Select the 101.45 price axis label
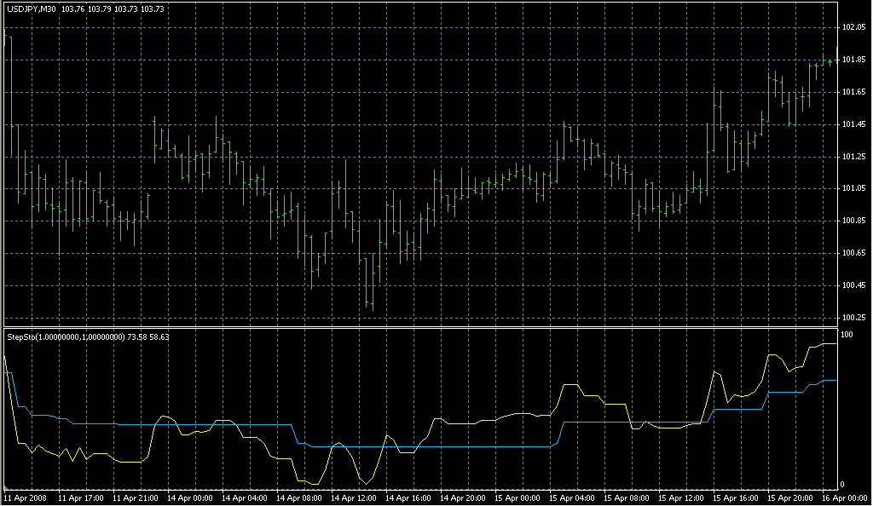Viewport: 873px width, 506px height. (853, 124)
